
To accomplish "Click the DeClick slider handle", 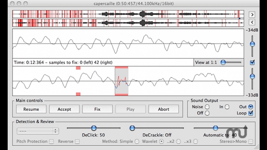I will point(94,128).
